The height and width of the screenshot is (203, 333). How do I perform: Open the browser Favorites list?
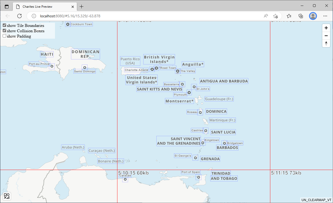click(289, 16)
